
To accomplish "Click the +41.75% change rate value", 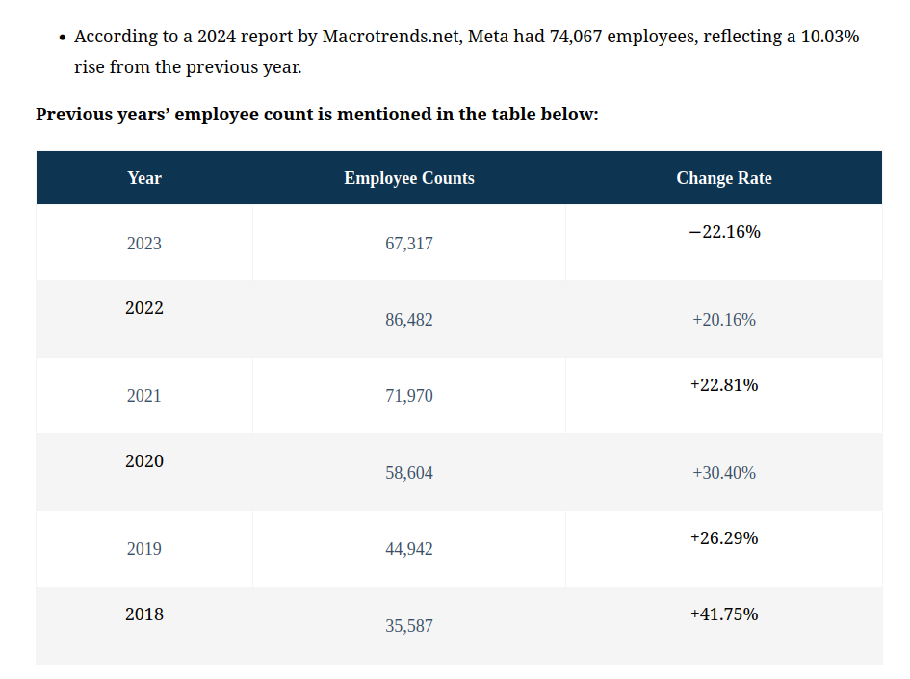I will pos(724,614).
